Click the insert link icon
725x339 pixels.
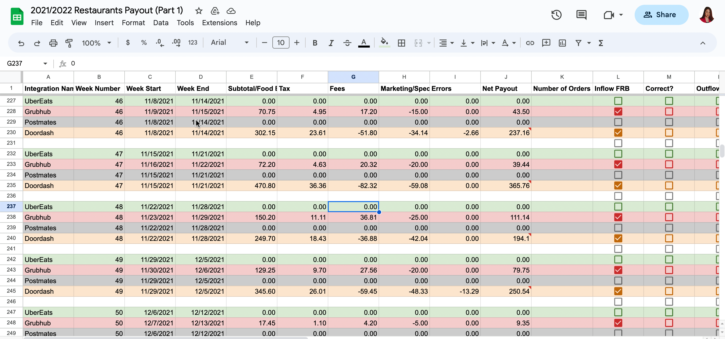530,43
